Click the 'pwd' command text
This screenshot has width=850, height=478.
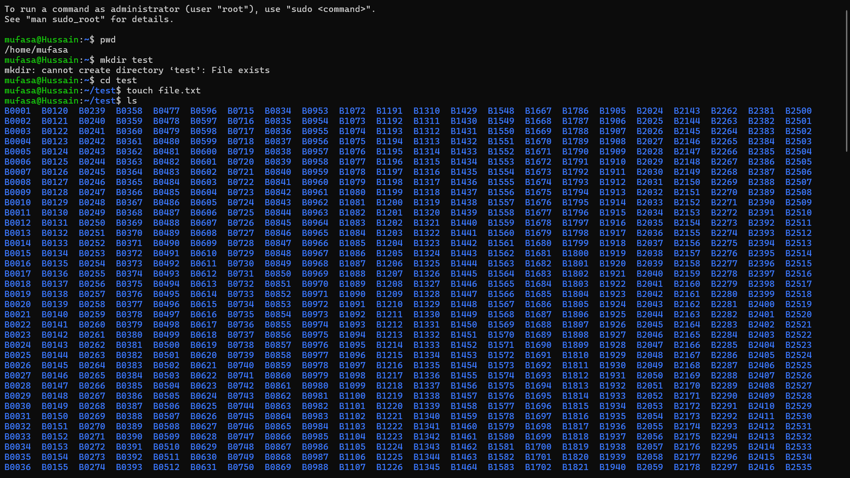pos(108,40)
